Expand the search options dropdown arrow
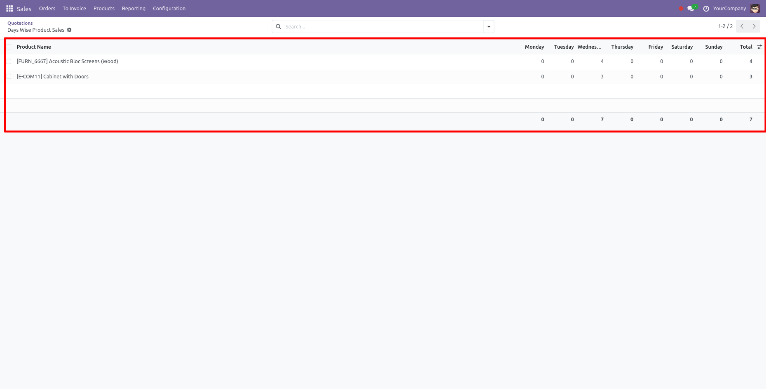This screenshot has height=389, width=766. (x=489, y=26)
